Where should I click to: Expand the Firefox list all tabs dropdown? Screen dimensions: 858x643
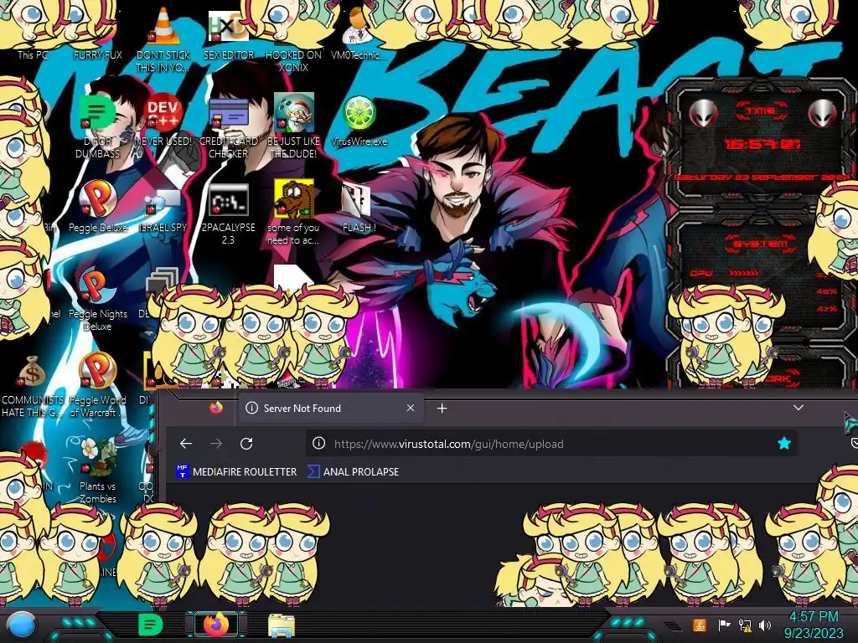799,408
